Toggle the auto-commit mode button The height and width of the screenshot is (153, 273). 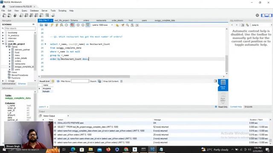coord(88,25)
